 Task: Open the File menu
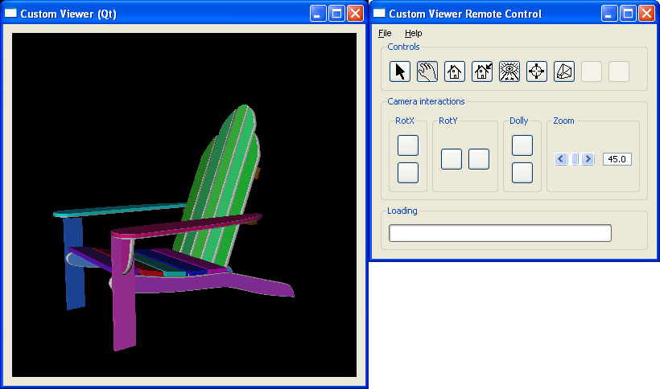click(385, 33)
